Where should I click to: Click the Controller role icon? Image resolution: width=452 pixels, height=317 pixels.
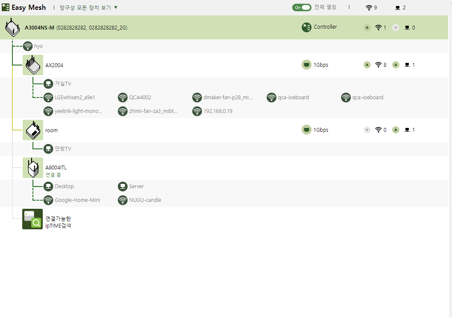click(307, 27)
